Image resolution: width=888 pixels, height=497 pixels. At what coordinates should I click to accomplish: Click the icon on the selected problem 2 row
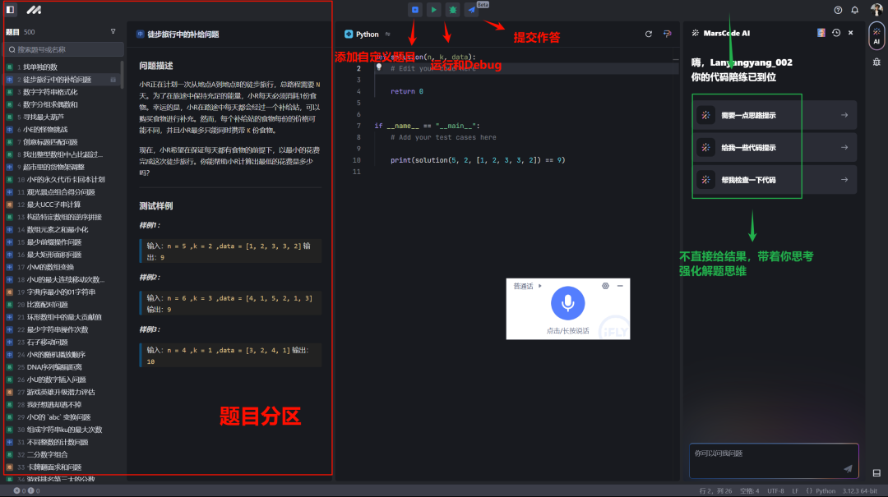click(x=113, y=80)
